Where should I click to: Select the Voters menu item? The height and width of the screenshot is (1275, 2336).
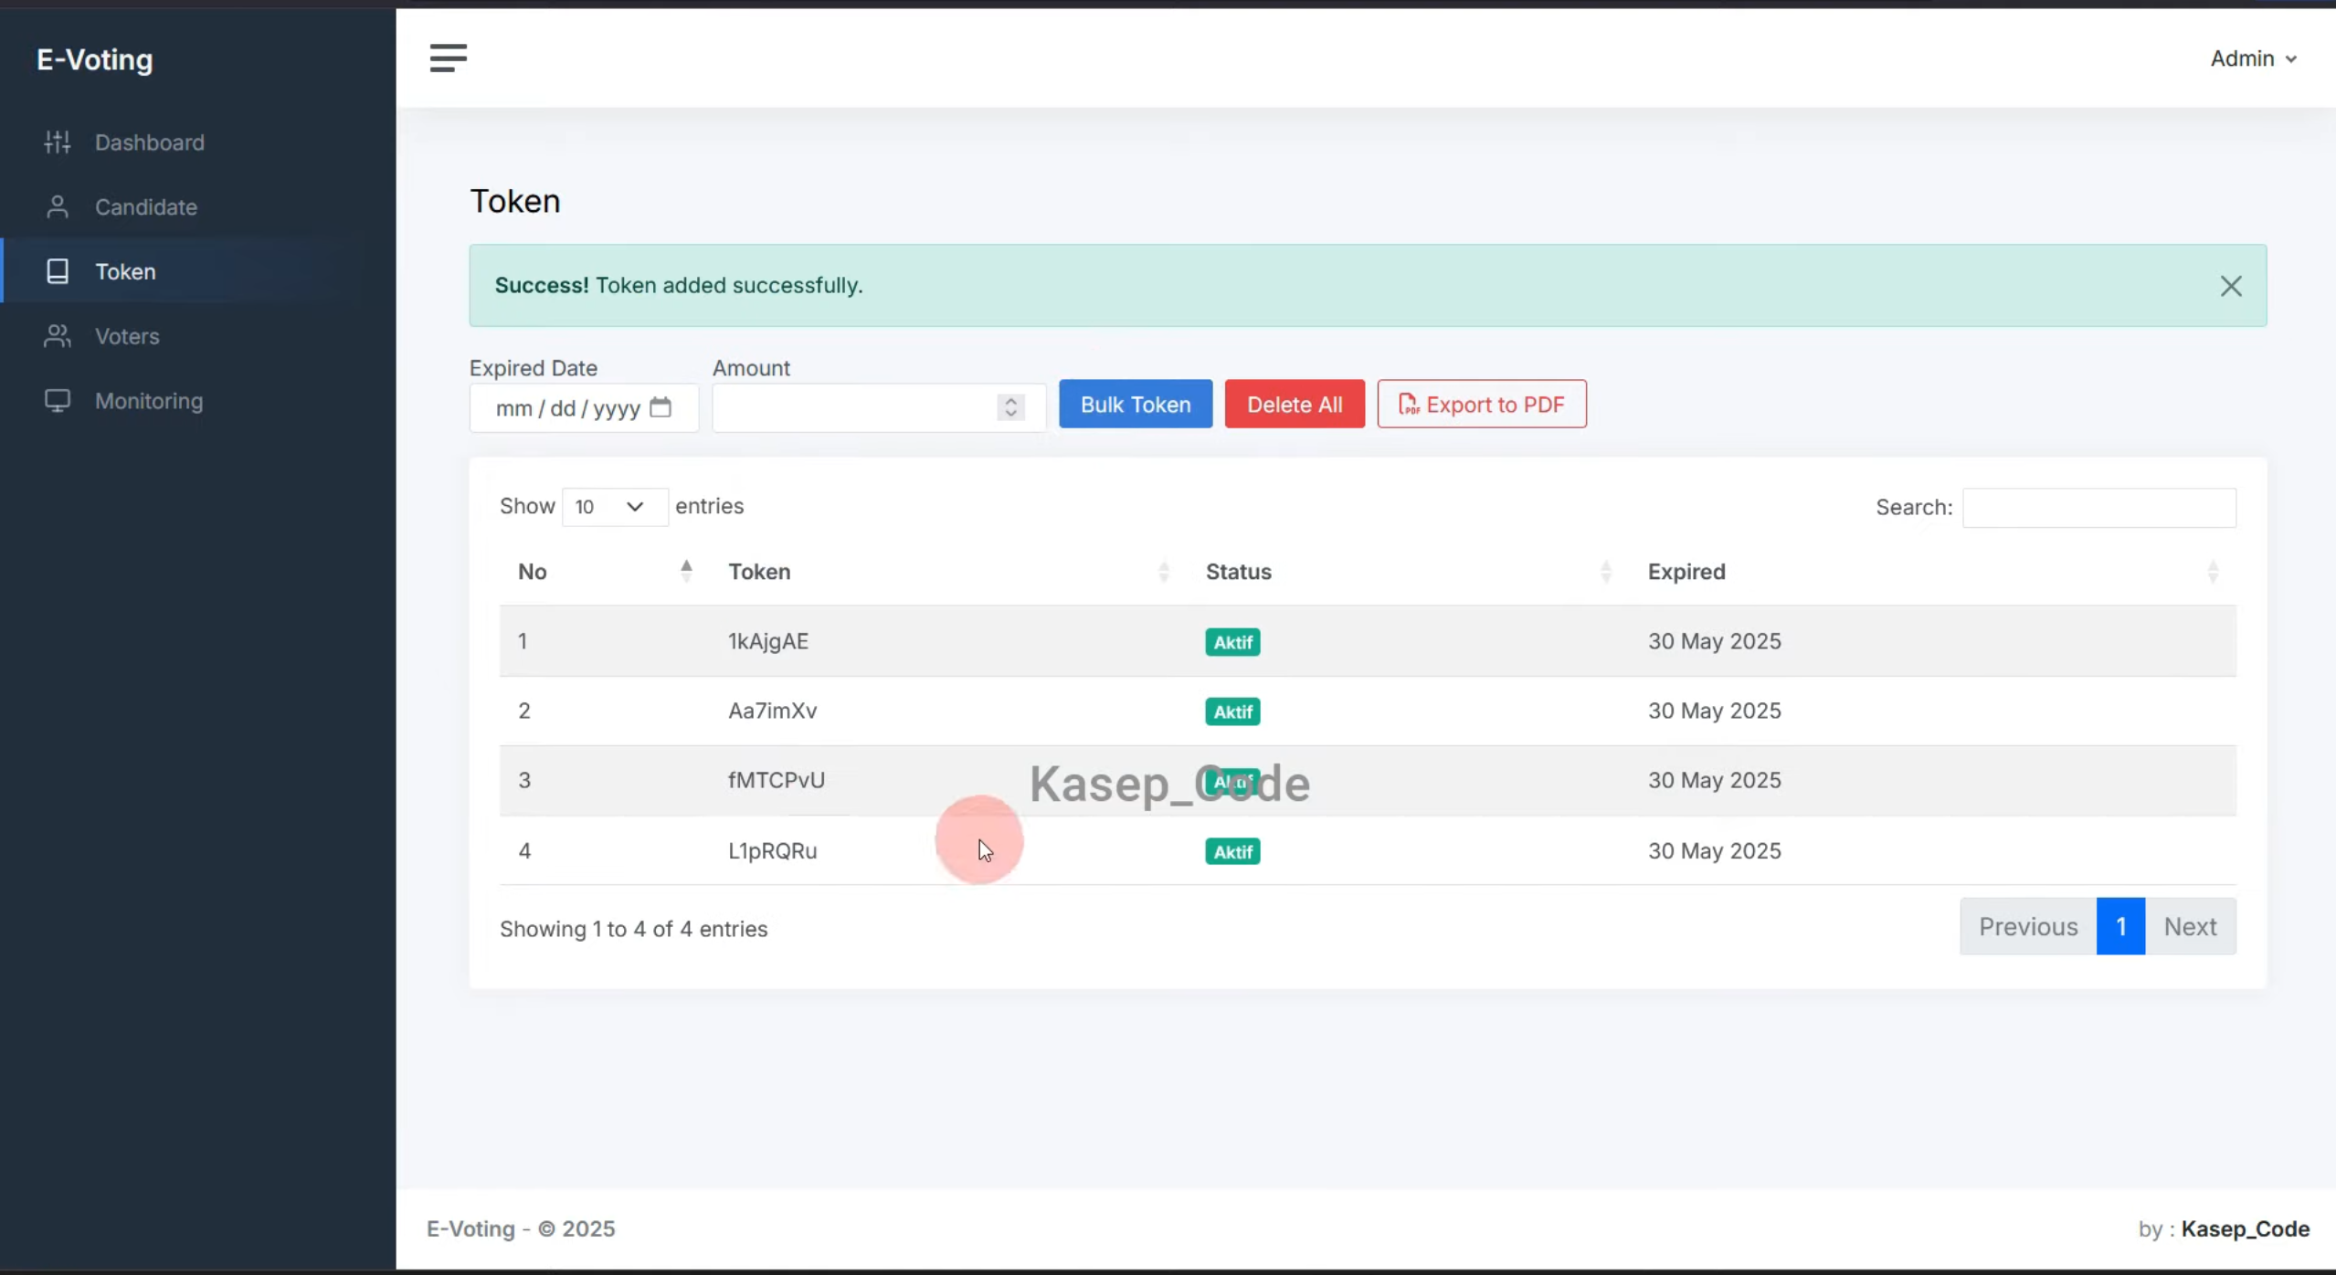[x=127, y=336]
